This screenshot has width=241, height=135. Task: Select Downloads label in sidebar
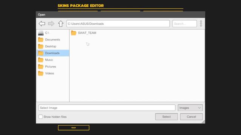(52, 53)
